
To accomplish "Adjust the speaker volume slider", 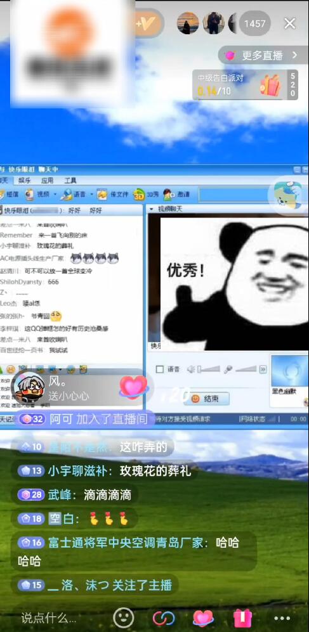I will 209,369.
